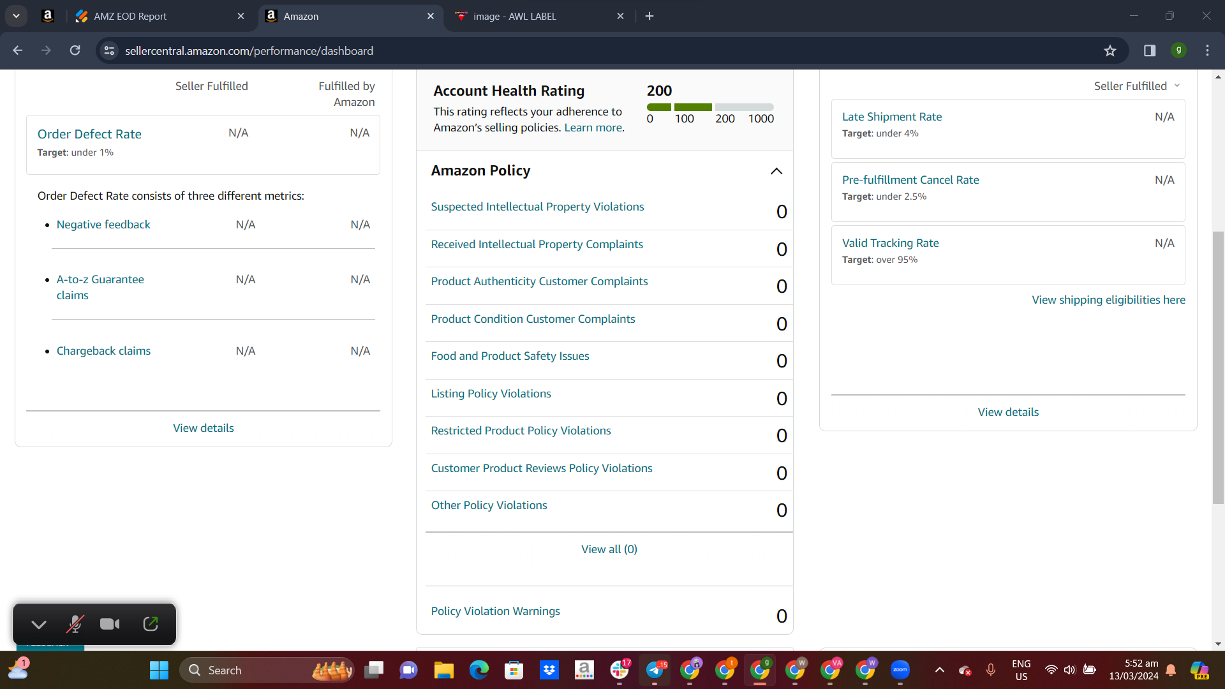Click Learn more about Account Health Rating
Viewport: 1225px width, 689px height.
click(593, 128)
